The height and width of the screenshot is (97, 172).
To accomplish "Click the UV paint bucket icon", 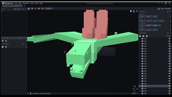I will point(6,41).
